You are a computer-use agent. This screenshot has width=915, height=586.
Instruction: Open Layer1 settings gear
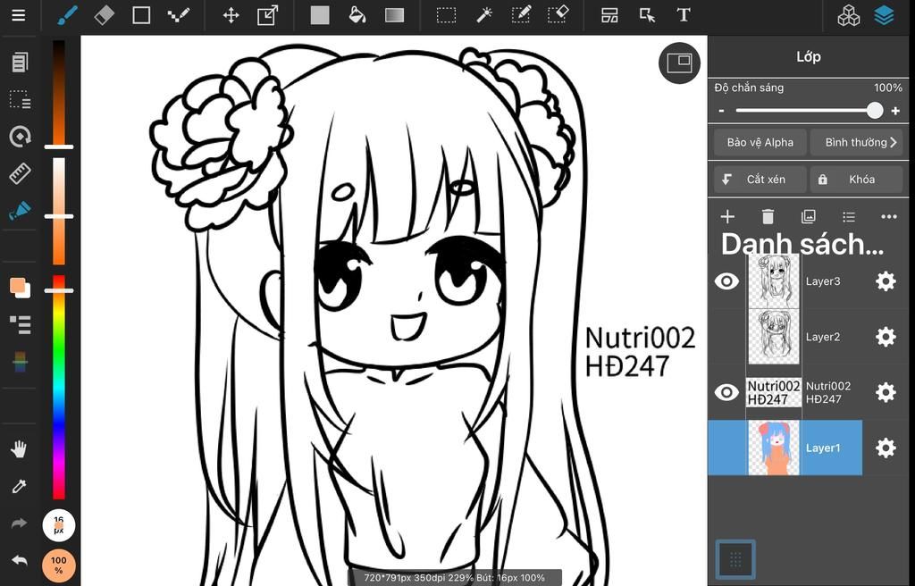pos(886,448)
